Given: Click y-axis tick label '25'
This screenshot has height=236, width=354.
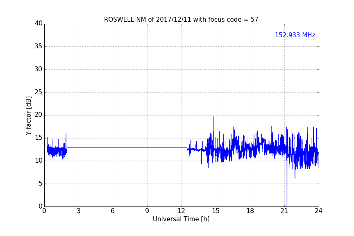Looking at the screenshot, I should 39,92.
